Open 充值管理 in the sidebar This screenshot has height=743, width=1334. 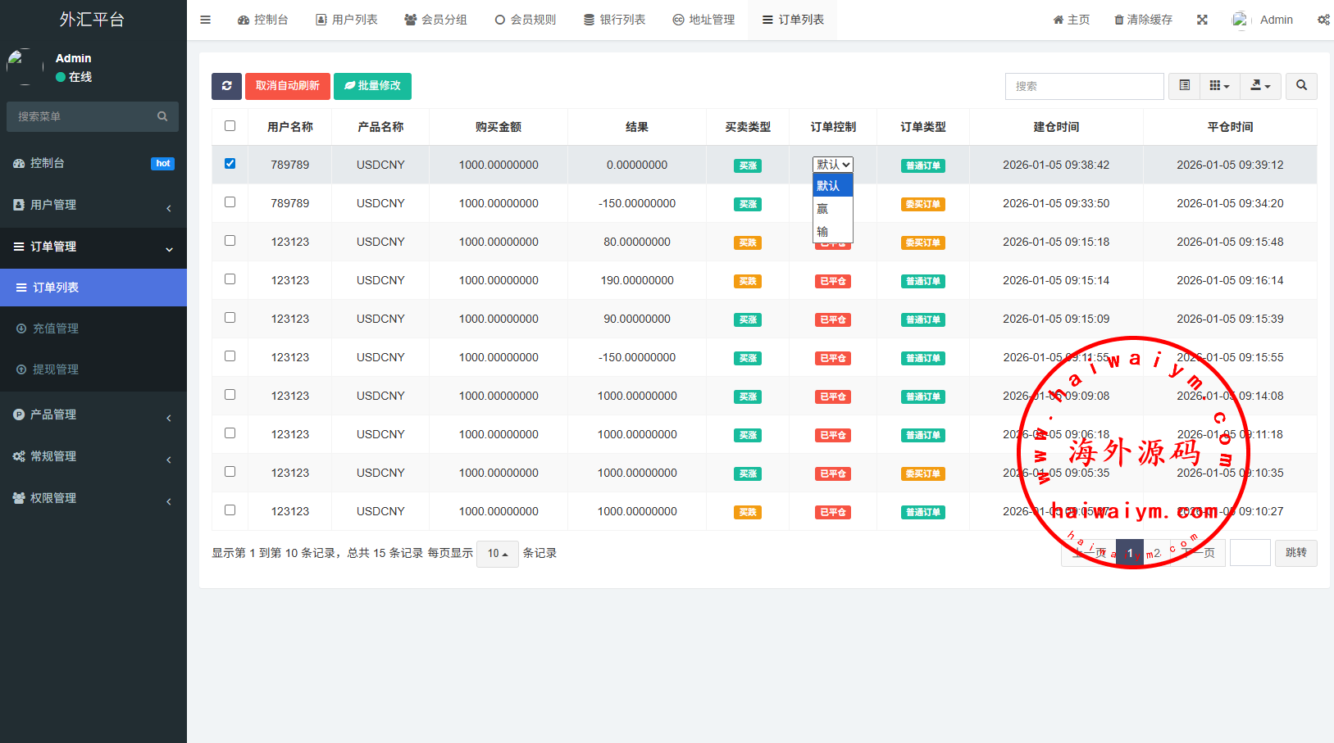click(56, 328)
